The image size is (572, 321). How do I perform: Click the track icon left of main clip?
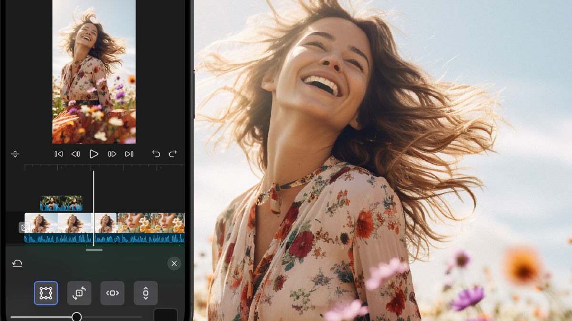24,228
